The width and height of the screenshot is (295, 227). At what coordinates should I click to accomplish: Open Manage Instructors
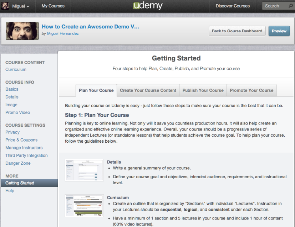(x=24, y=148)
